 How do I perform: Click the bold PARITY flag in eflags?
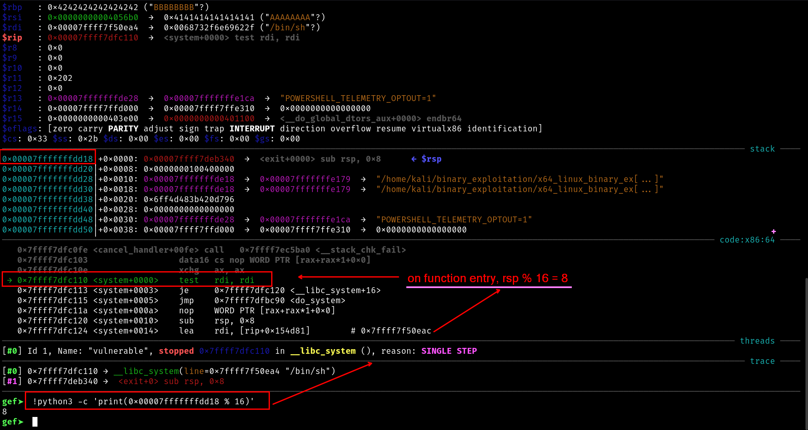pos(123,128)
